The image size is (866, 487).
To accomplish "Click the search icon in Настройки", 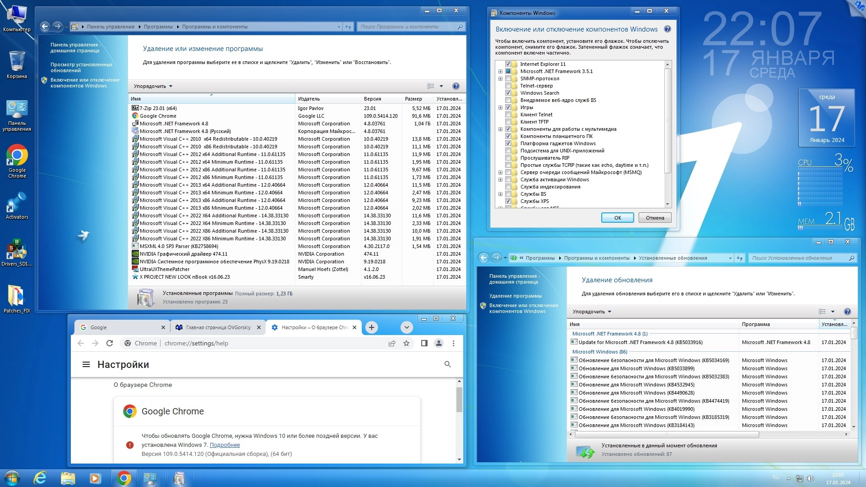I will pos(447,364).
